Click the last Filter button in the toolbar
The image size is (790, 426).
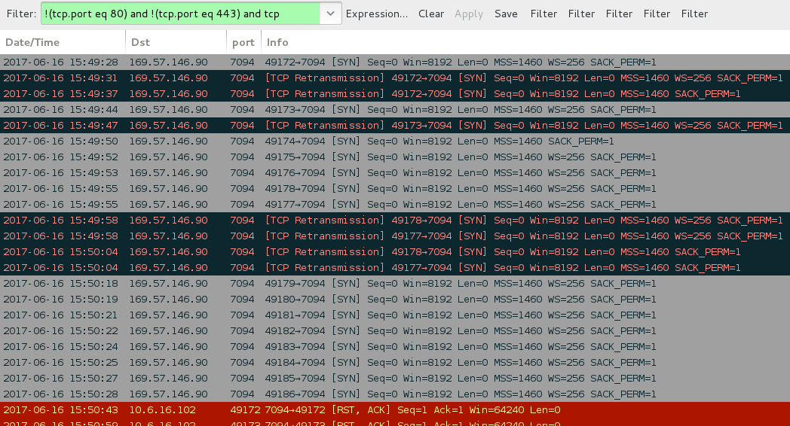tap(694, 14)
